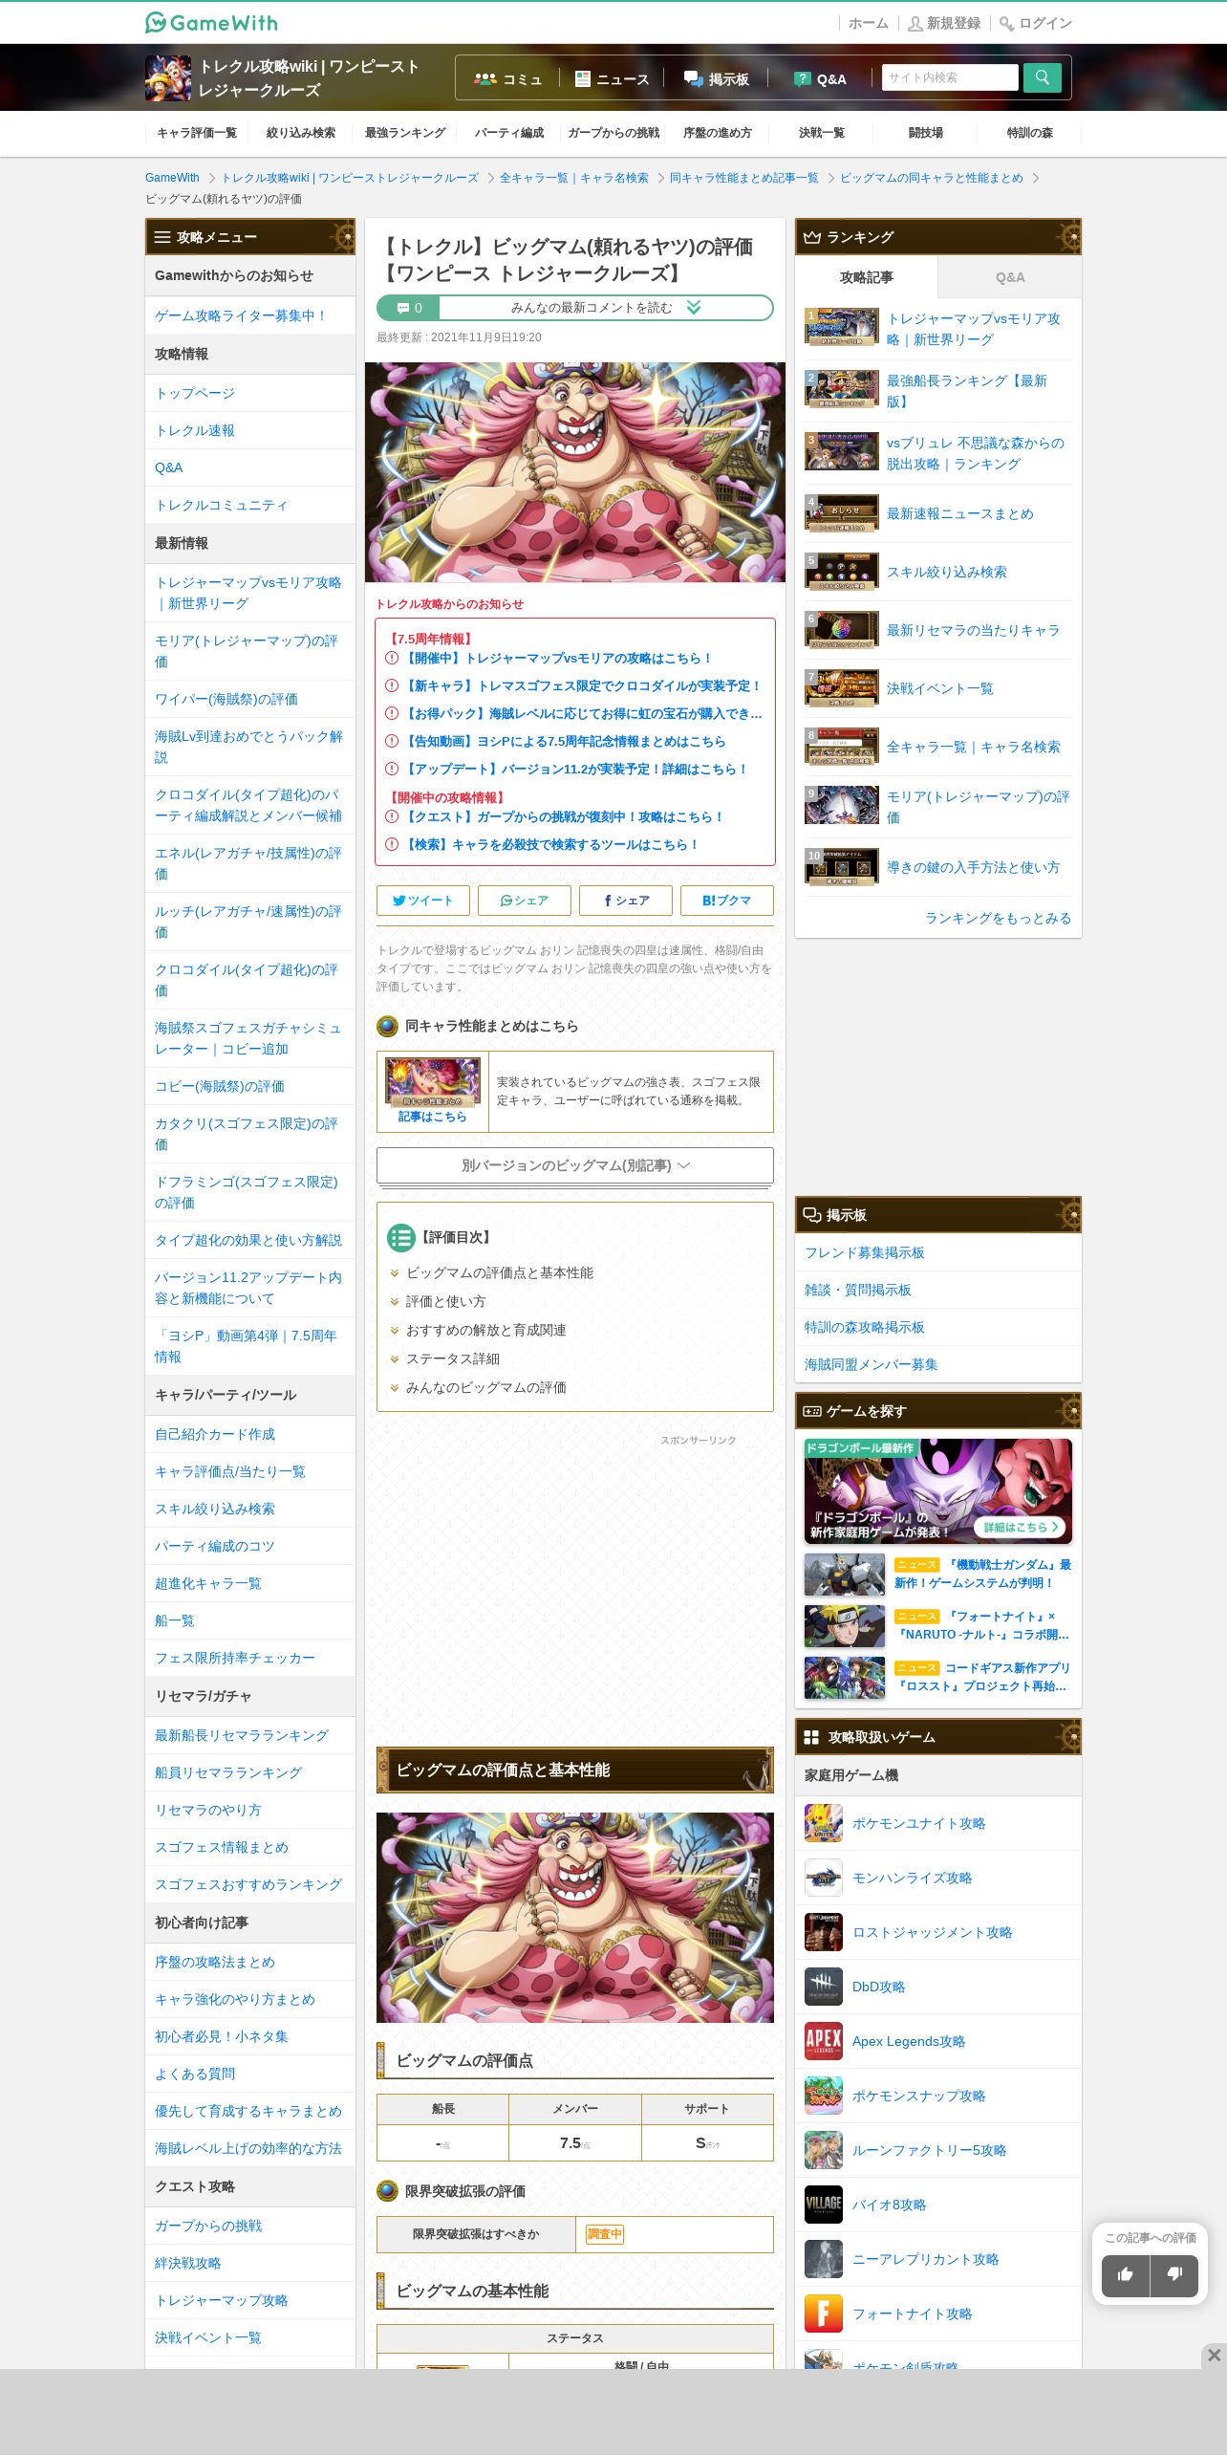1227x2455 pixels.
Task: Click ranking #2 thumbnail 最強船長ランキング
Action: click(841, 390)
